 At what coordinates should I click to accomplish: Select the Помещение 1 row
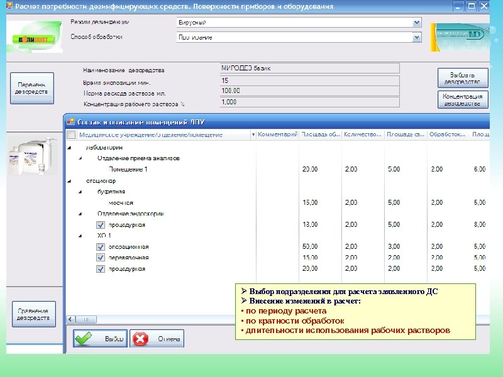[277, 169]
